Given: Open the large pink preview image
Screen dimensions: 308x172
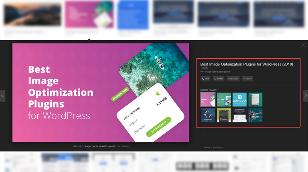Looking at the screenshot, I should click(x=100, y=93).
